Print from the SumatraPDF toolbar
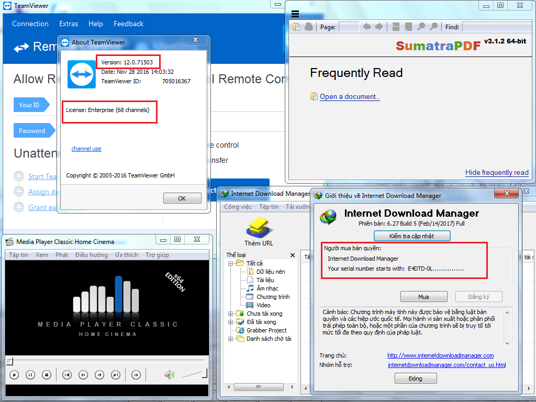 click(x=309, y=27)
